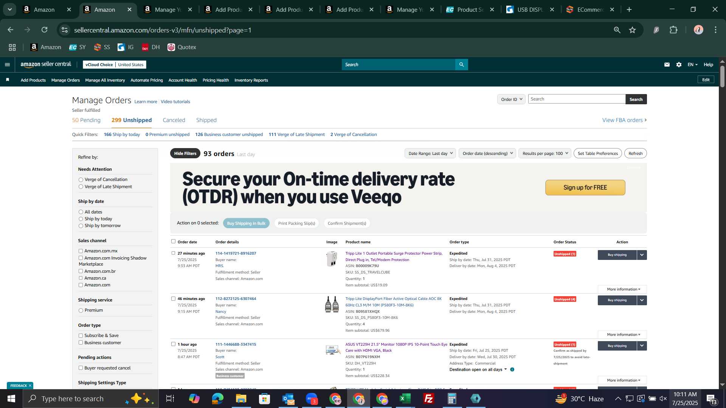The width and height of the screenshot is (726, 408).
Task: Open the settings gear icon
Action: [679, 65]
